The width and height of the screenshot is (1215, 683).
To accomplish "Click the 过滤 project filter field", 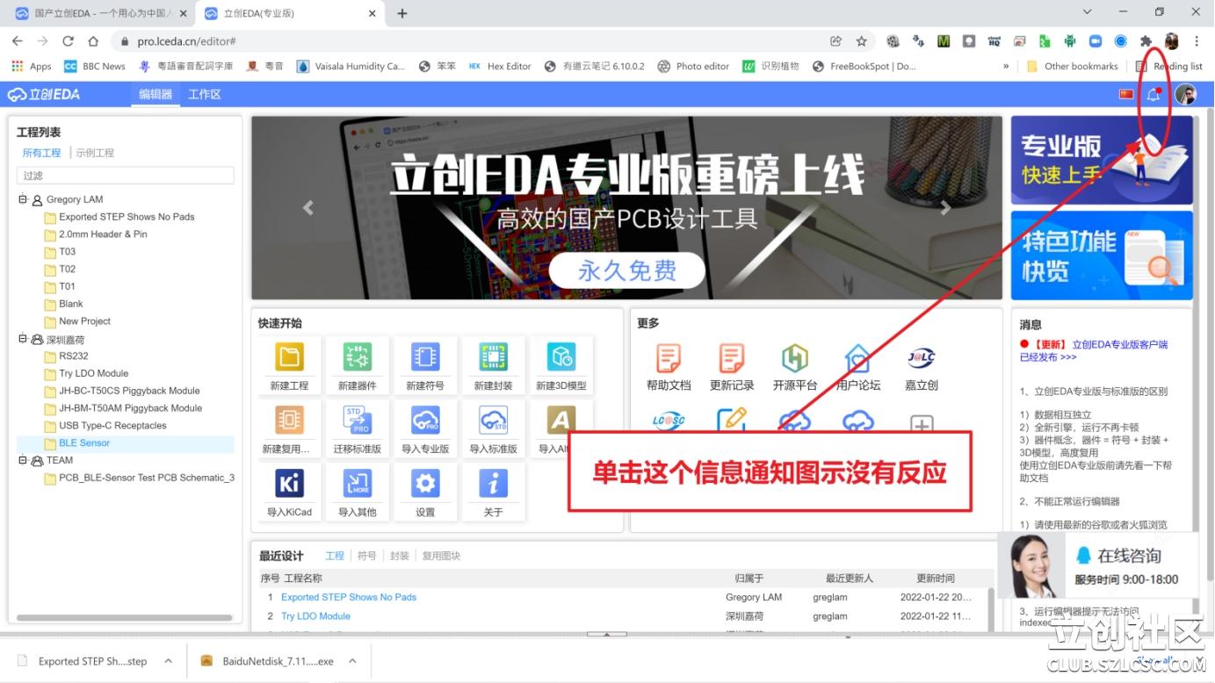I will coord(125,176).
